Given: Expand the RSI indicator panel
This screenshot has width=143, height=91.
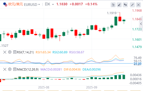Looking at the screenshot, I should 15,52.
